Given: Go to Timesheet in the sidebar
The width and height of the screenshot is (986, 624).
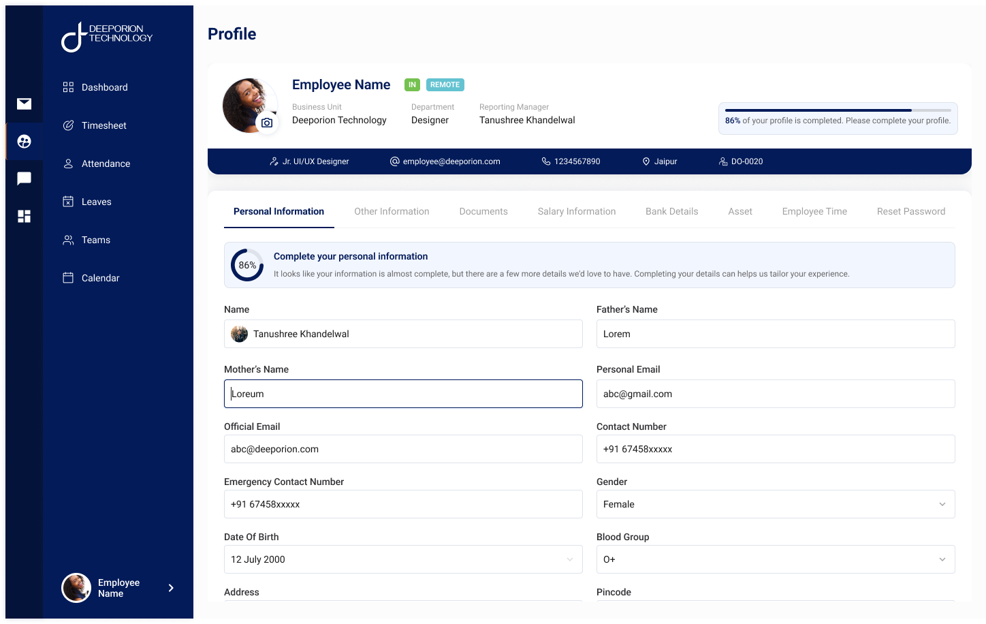Looking at the screenshot, I should 104,125.
